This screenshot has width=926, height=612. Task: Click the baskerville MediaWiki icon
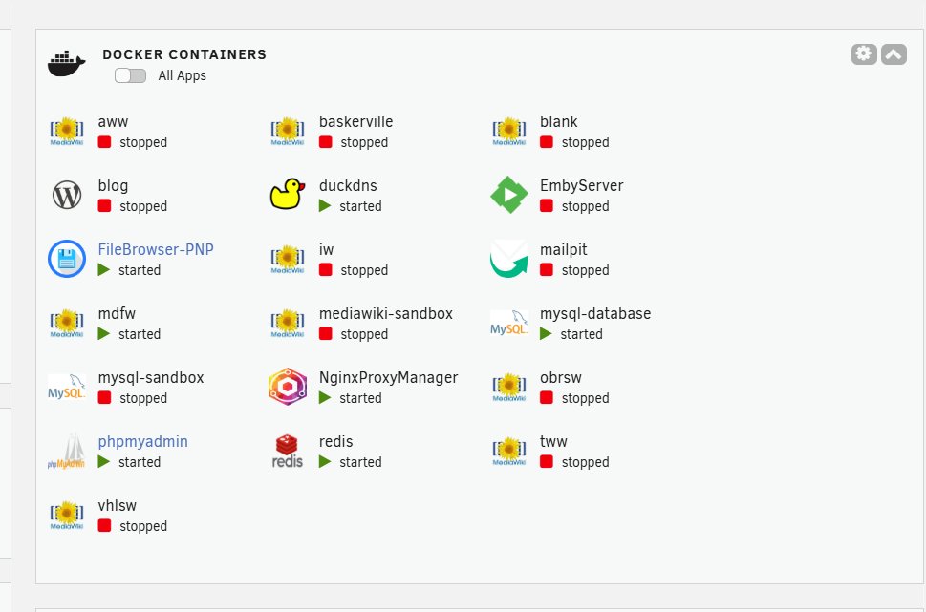click(287, 132)
